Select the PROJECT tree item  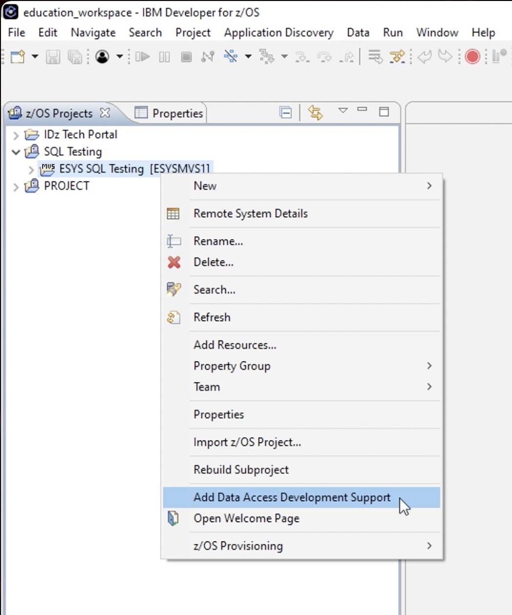66,186
